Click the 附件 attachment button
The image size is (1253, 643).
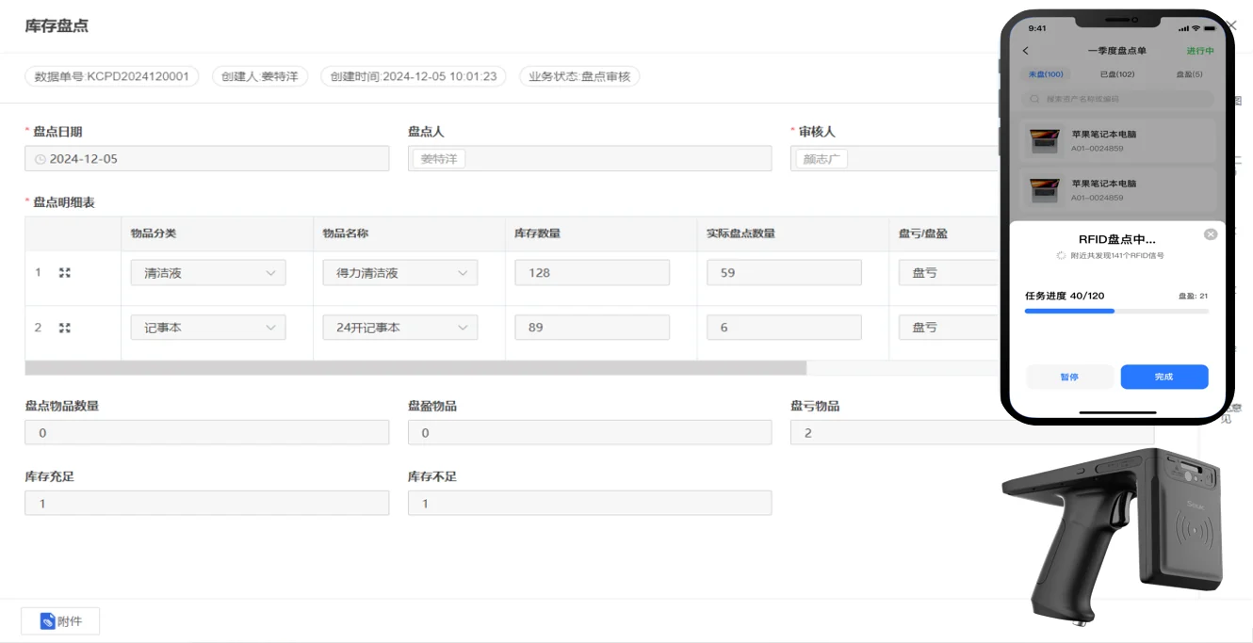pyautogui.click(x=60, y=621)
